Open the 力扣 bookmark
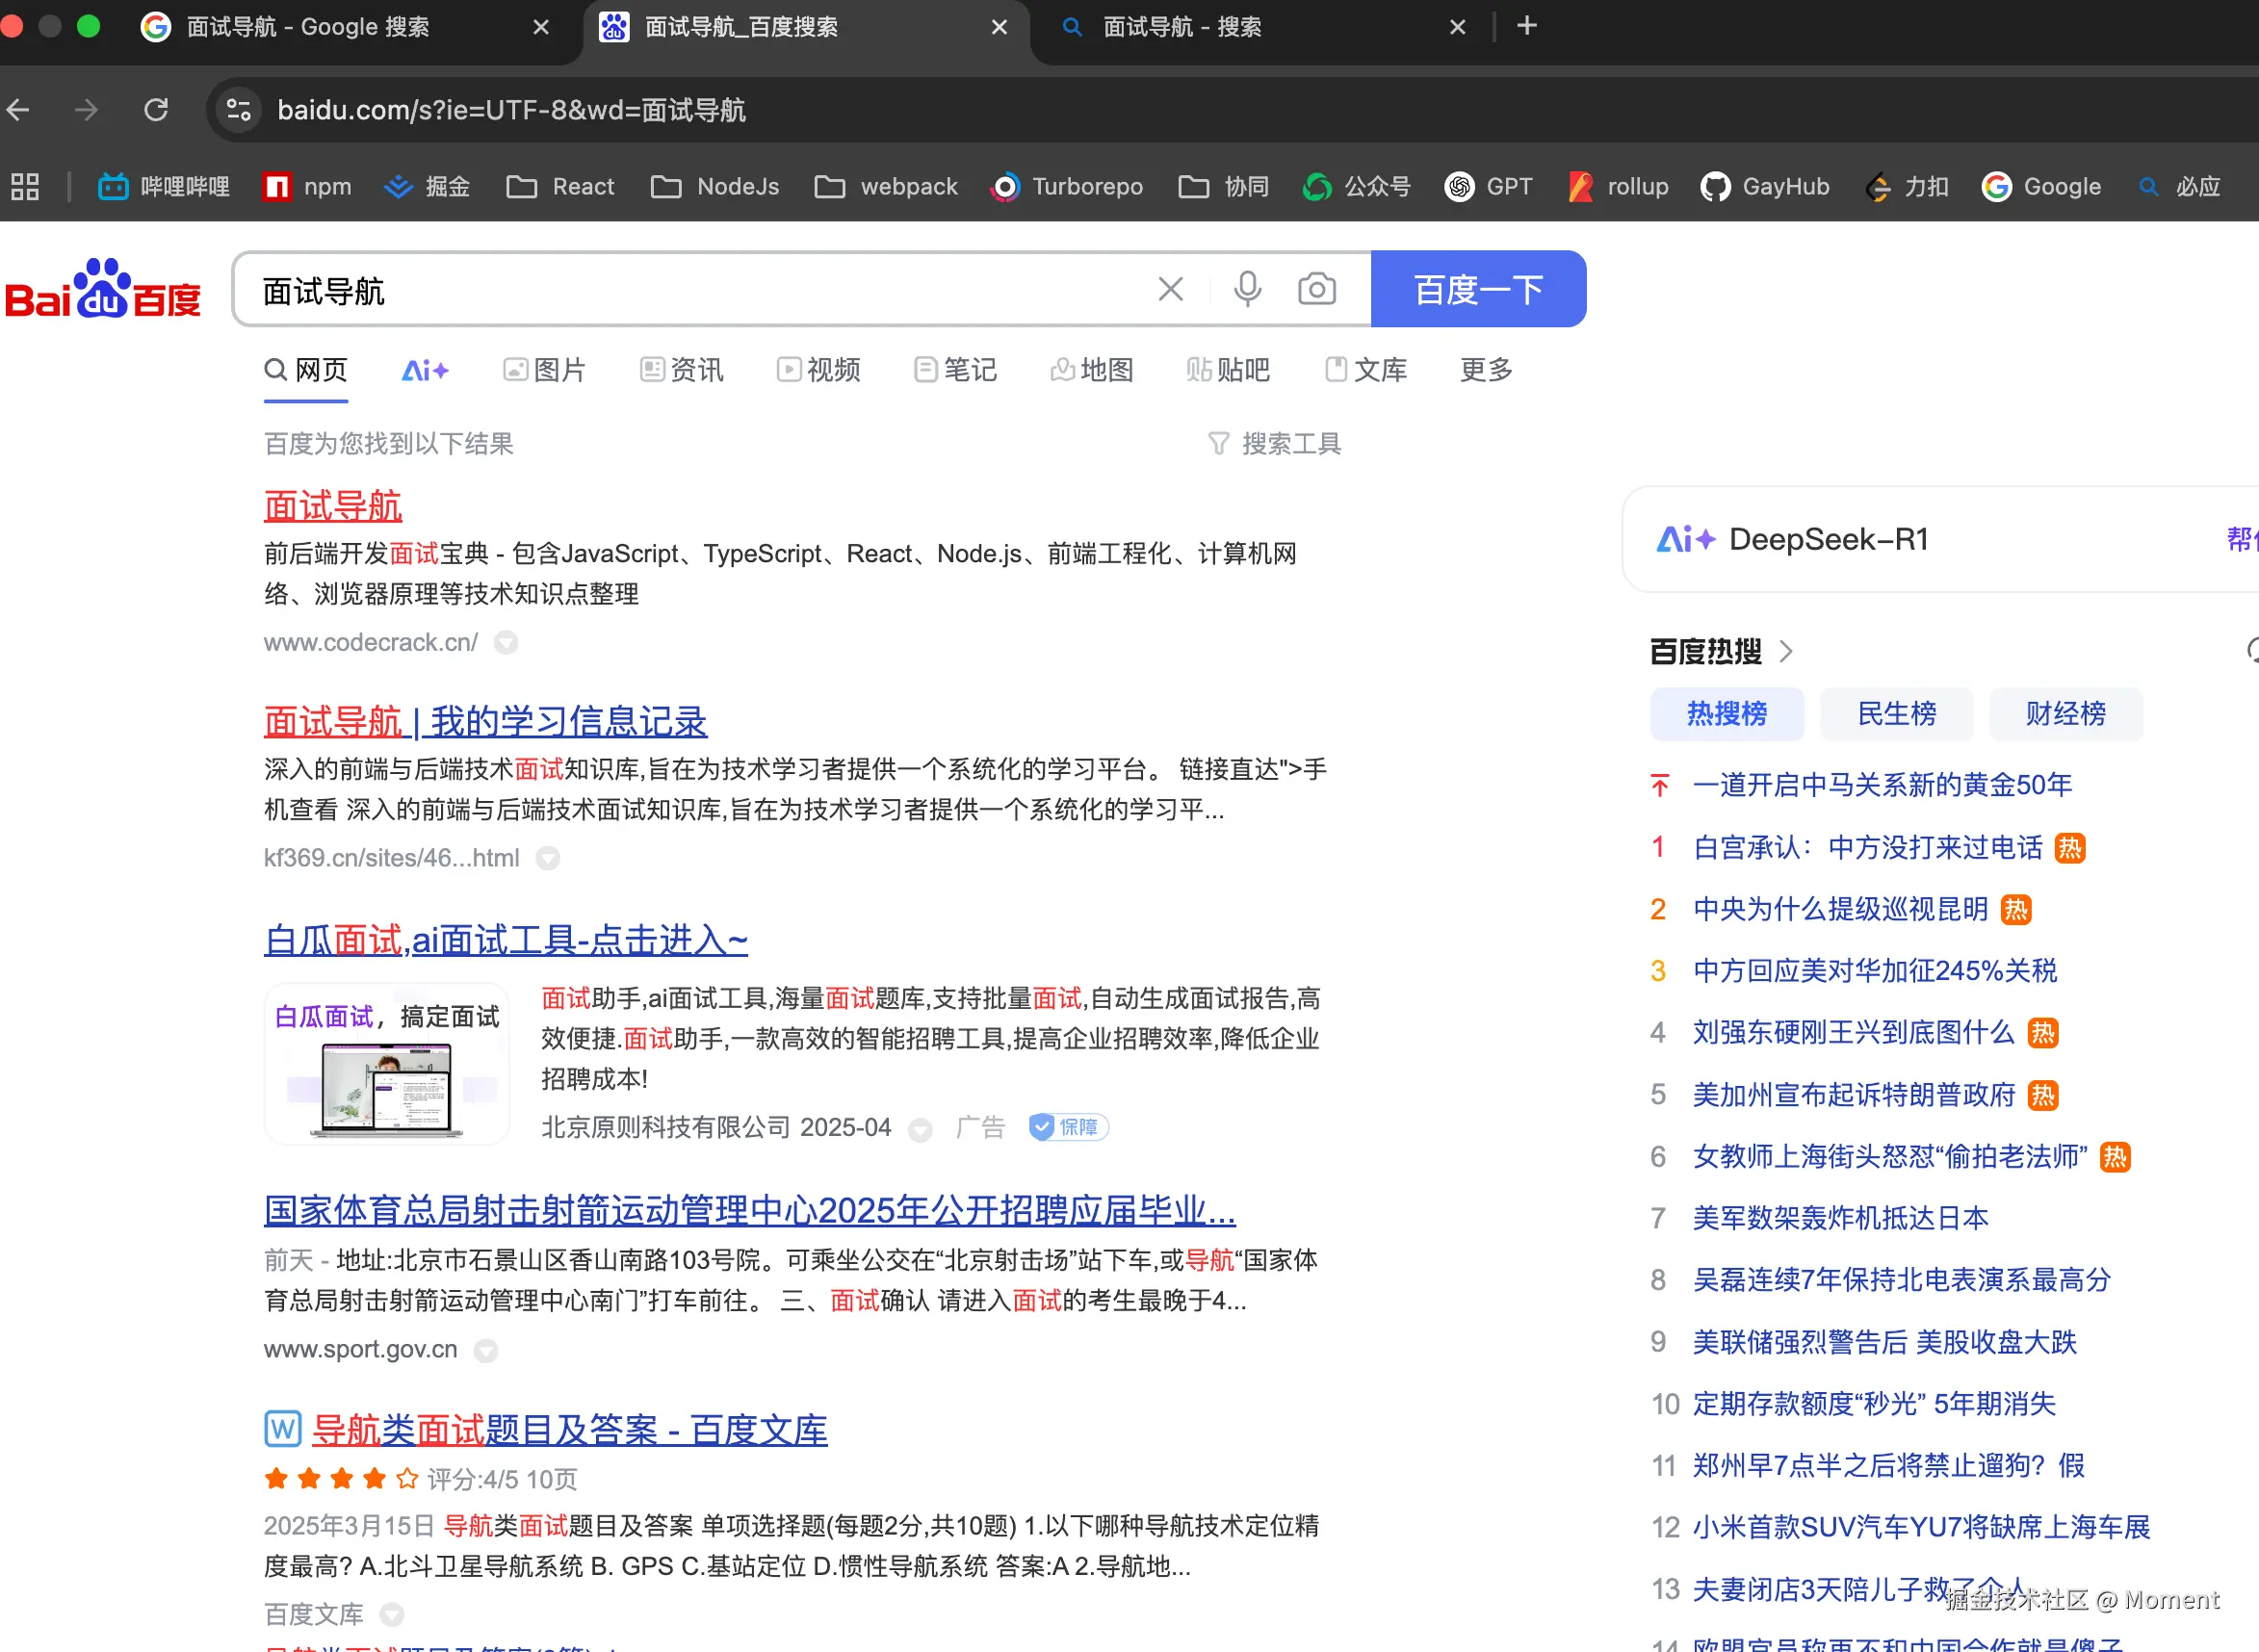The width and height of the screenshot is (2259, 1652). [x=1905, y=186]
